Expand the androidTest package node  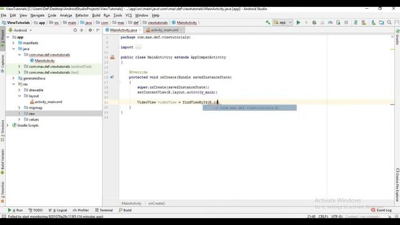pyautogui.click(x=19, y=66)
